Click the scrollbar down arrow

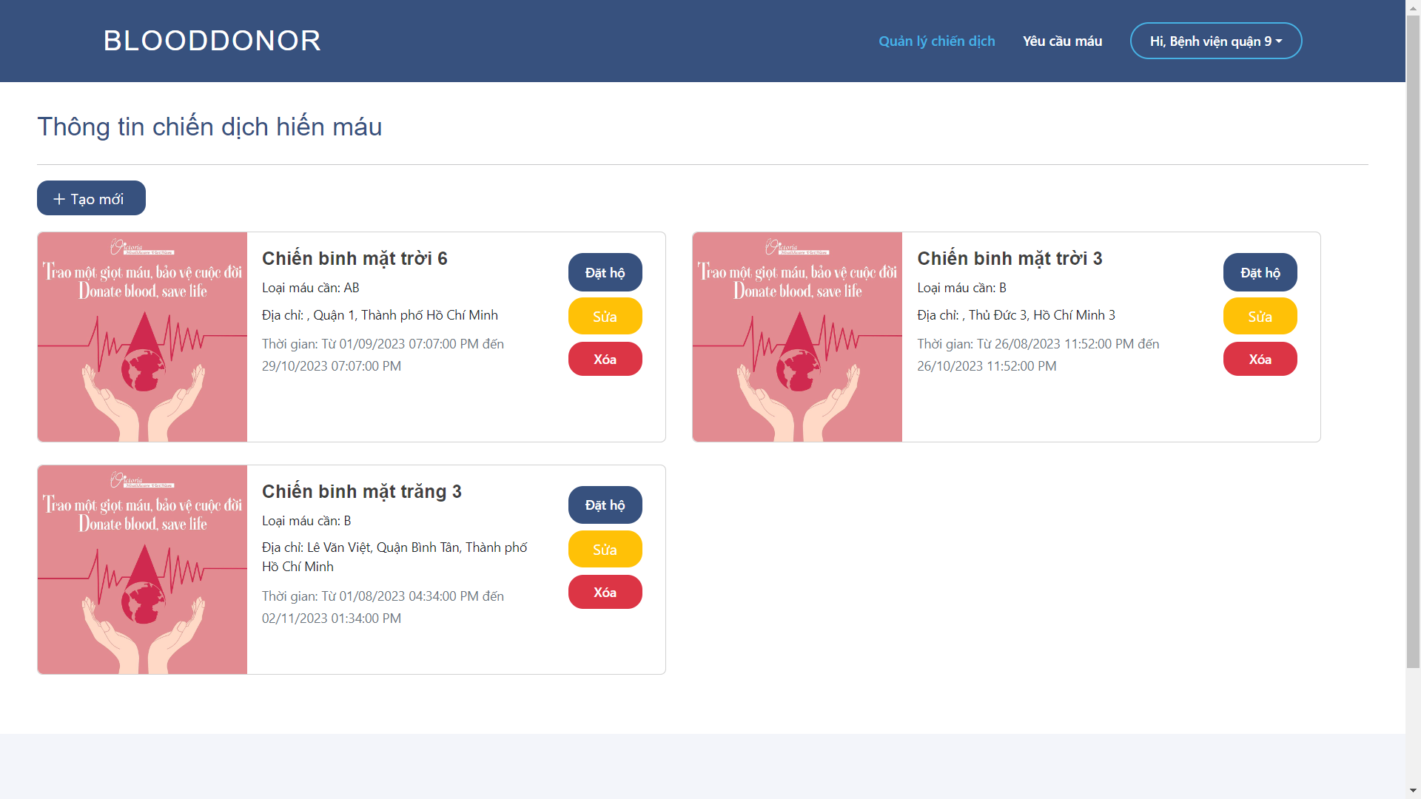1413,791
